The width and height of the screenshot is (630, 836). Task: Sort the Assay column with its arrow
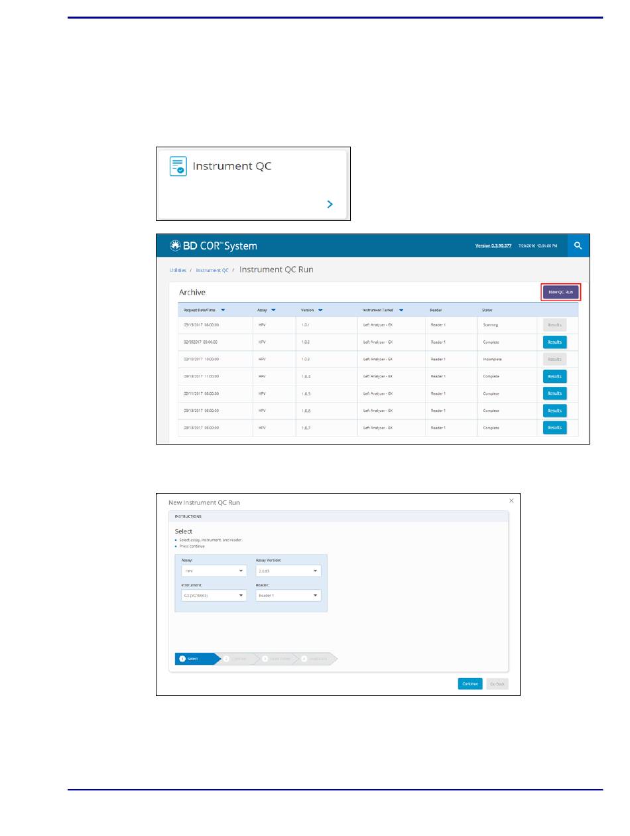[x=273, y=310]
